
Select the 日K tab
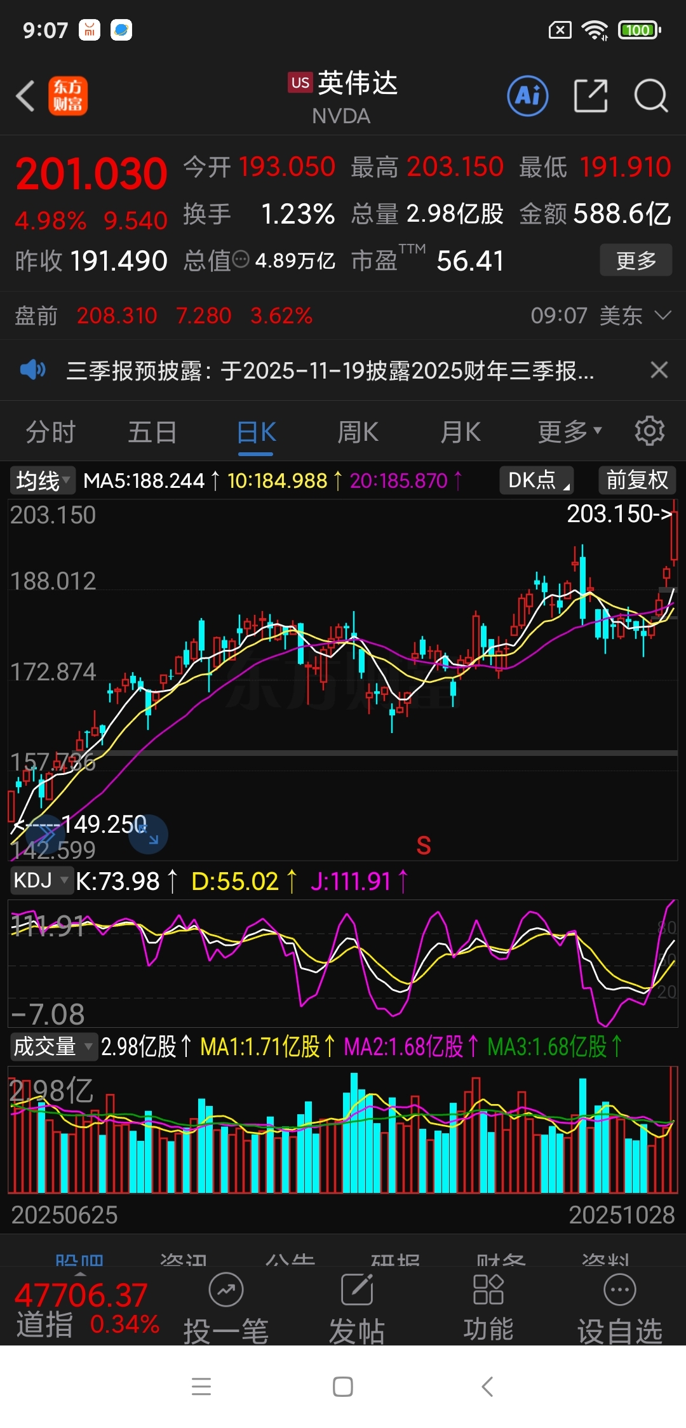click(256, 433)
